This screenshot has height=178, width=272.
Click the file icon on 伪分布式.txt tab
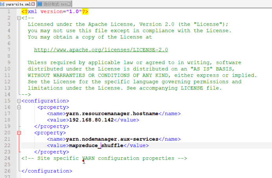point(40,4)
